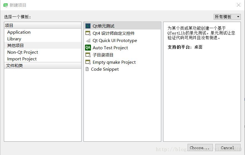Select Qt Quick UI Prototype template label
Image resolution: width=245 pixels, height=155 pixels.
(115, 41)
